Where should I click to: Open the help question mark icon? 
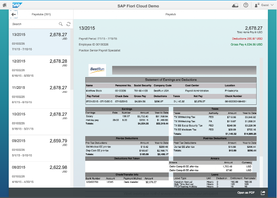point(246,5)
